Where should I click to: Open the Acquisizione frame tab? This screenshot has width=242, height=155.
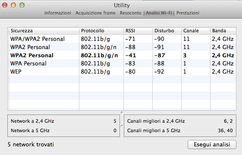[95, 13]
